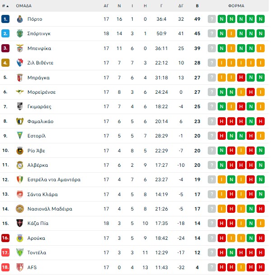The width and height of the screenshot is (271, 275).
Task: Click Porto's blue rank 1 badge
Action: coord(5,19)
